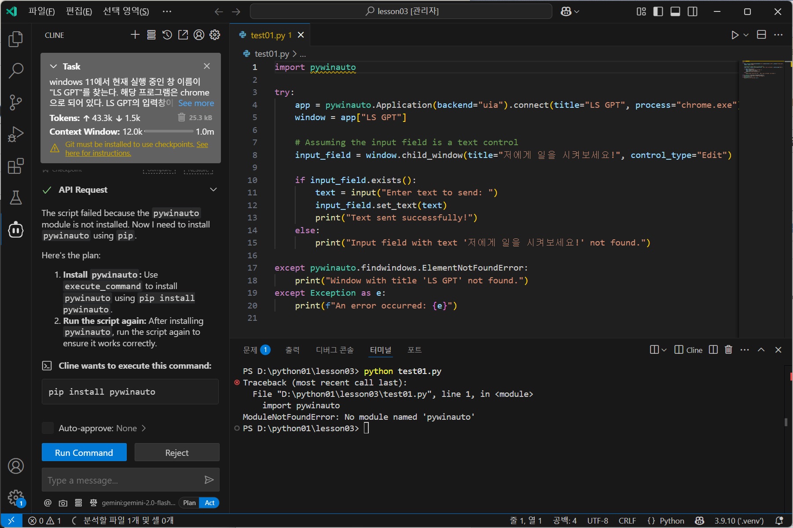
Task: Run the Python file with play icon
Action: (734, 35)
